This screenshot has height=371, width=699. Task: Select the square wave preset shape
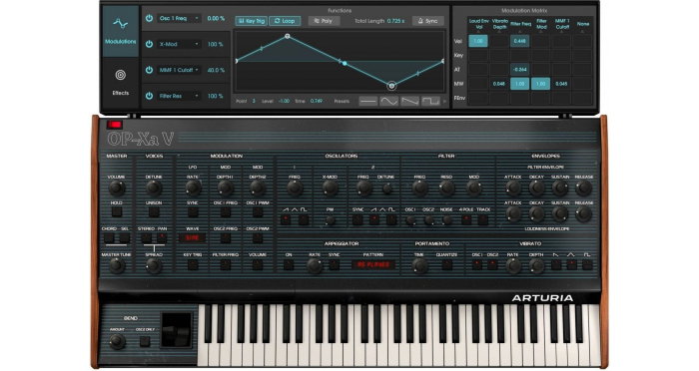[x=430, y=102]
